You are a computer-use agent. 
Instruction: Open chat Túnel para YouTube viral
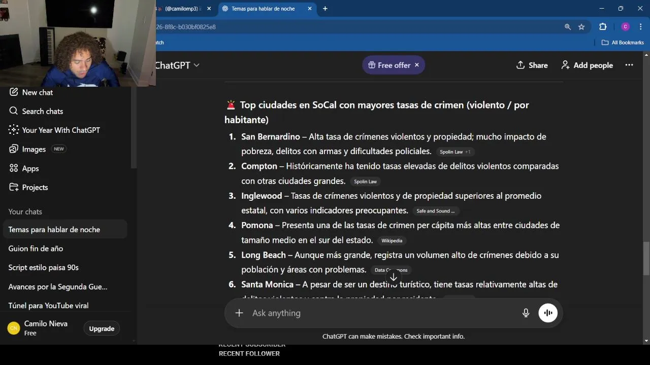pyautogui.click(x=65, y=305)
